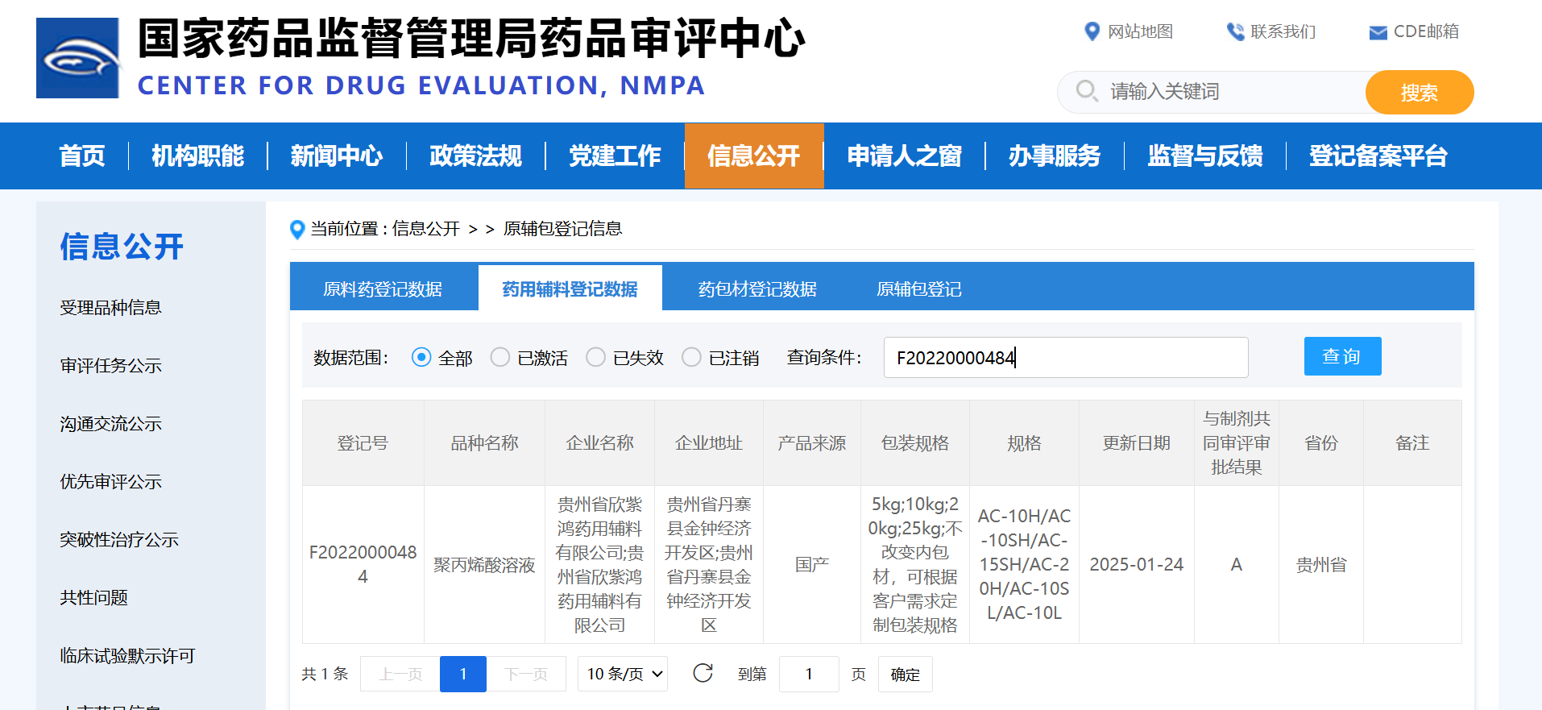Click the blue 查询 button
Image resolution: width=1542 pixels, height=710 pixels.
[1341, 356]
